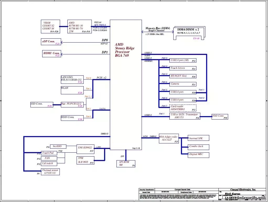
Task: Click the eDP Conn block
Action: (51, 42)
